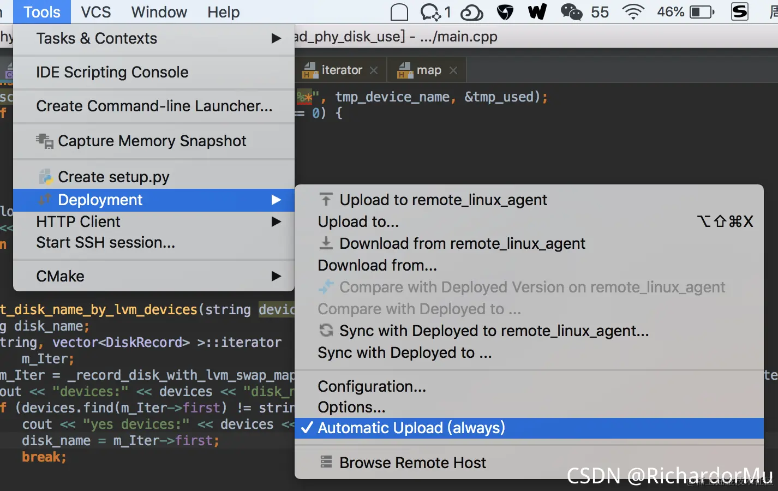Click the Upload to remote_linux_agent icon
778x491 pixels.
pyautogui.click(x=326, y=200)
